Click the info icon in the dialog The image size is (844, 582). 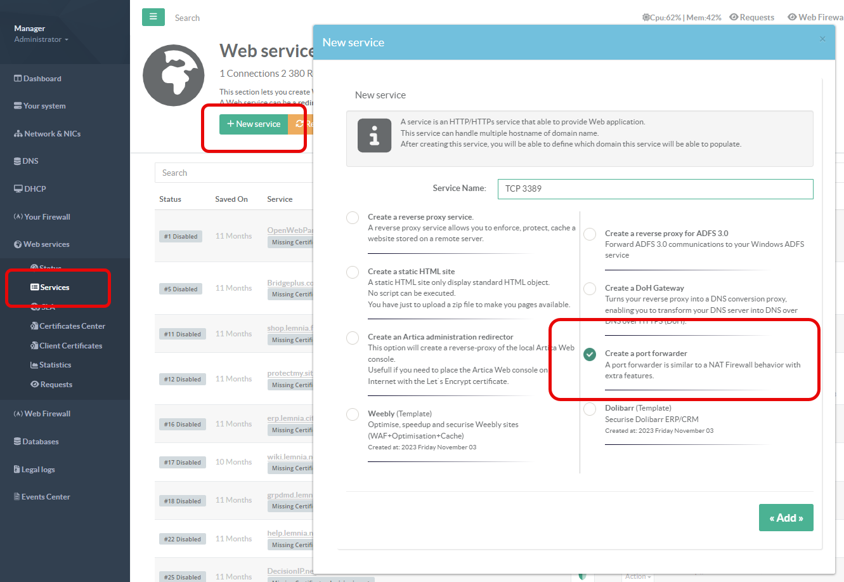(x=374, y=135)
